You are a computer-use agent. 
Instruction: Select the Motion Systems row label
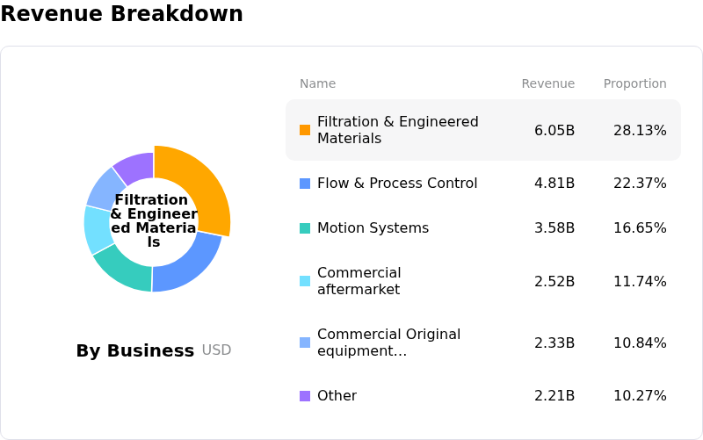click(x=373, y=228)
